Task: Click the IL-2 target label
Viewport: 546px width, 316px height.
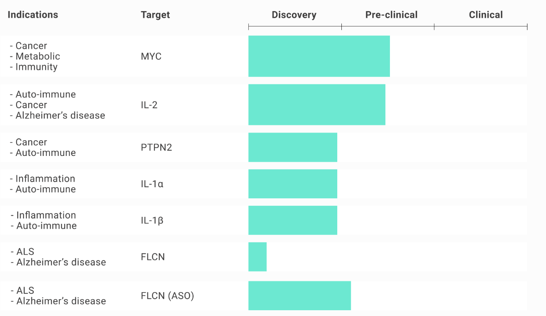Action: [x=149, y=105]
